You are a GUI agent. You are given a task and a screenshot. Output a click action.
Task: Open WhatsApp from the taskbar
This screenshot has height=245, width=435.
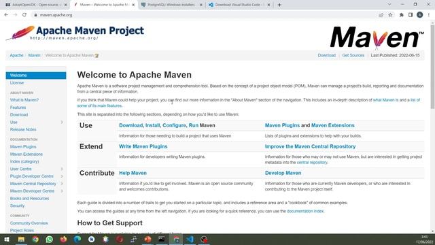pos(50,239)
